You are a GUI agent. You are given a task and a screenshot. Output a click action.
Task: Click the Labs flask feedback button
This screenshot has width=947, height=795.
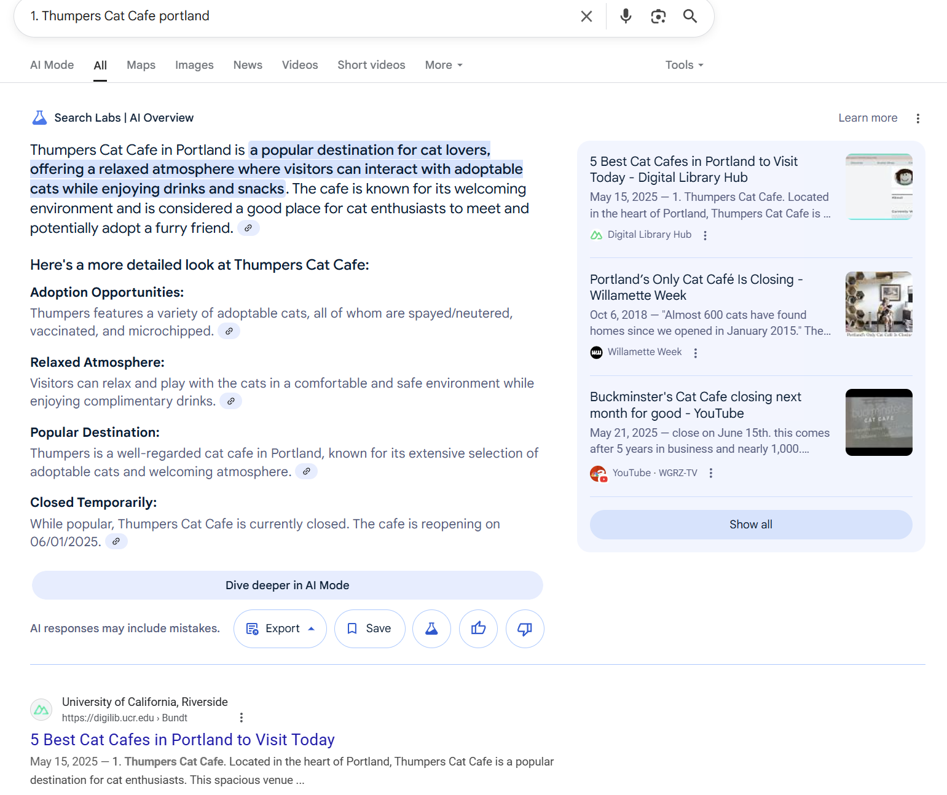coord(431,629)
